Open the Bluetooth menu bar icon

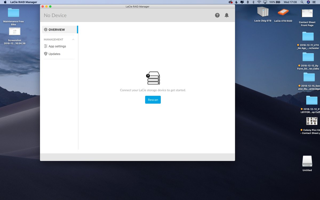(253, 2)
